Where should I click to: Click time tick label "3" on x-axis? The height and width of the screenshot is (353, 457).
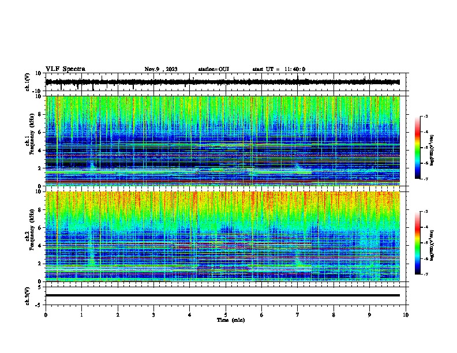tap(153, 315)
